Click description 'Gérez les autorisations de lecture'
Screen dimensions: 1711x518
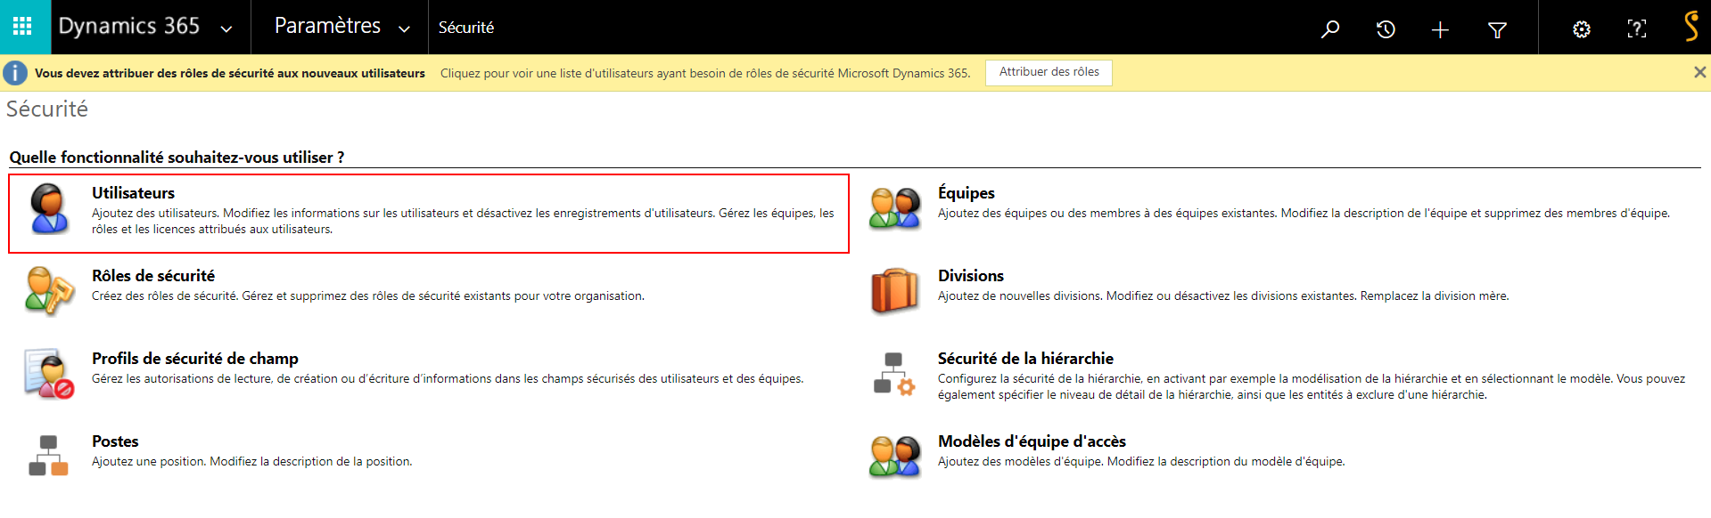448,379
